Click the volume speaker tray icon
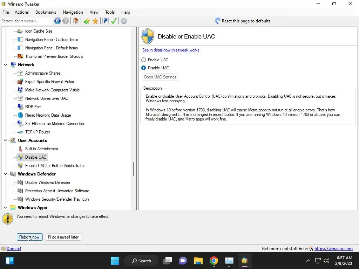359x269 pixels. (326, 261)
